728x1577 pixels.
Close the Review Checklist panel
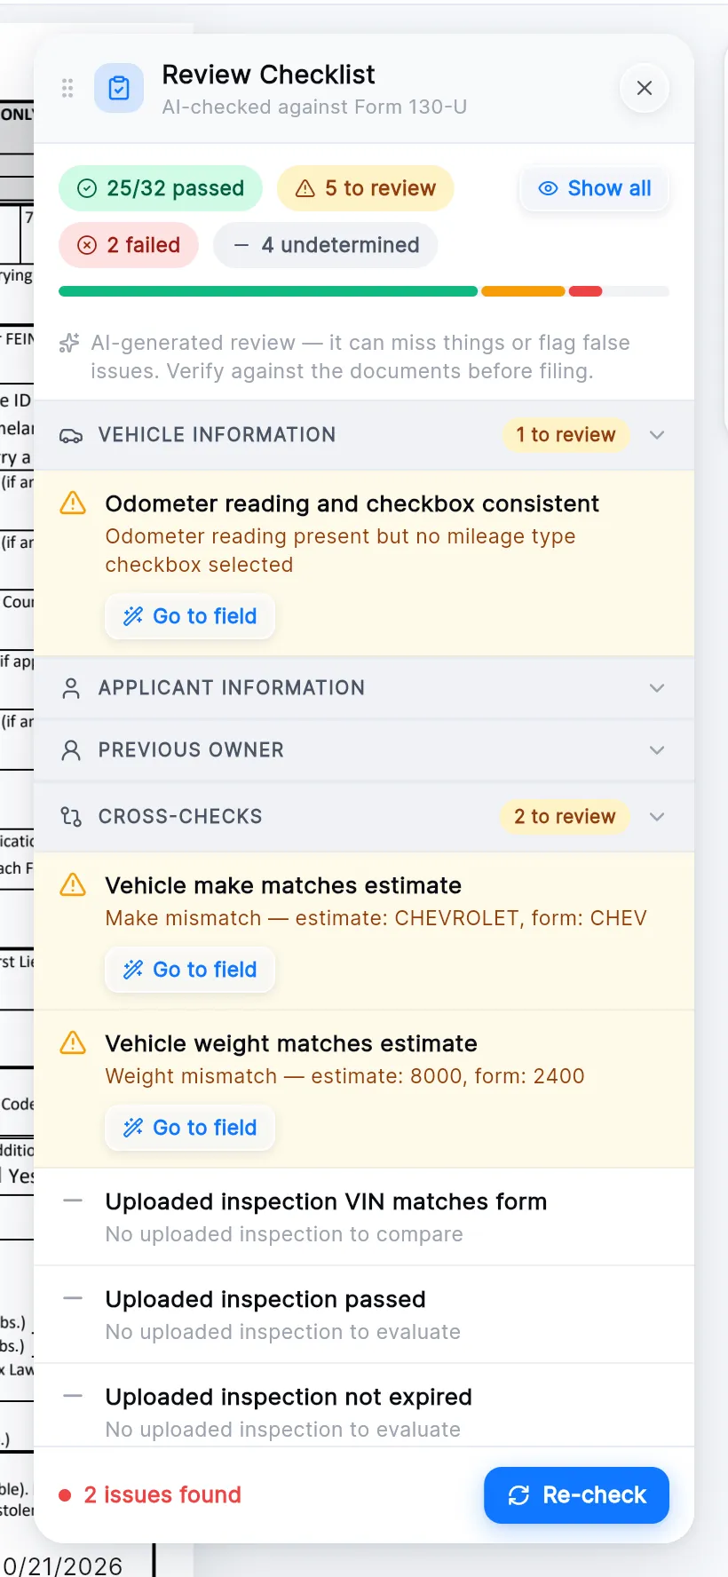[x=645, y=88]
